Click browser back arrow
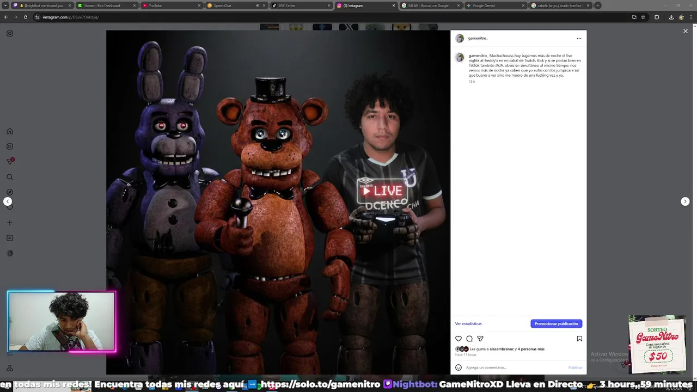The width and height of the screenshot is (697, 392). [6, 17]
